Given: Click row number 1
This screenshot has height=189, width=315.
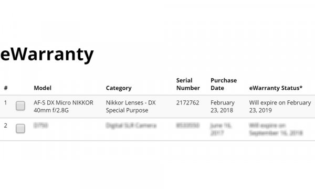Looking at the screenshot, I should pos(5,102).
